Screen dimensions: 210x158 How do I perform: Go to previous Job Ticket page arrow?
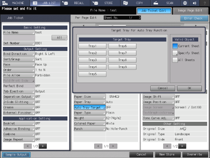28,146
